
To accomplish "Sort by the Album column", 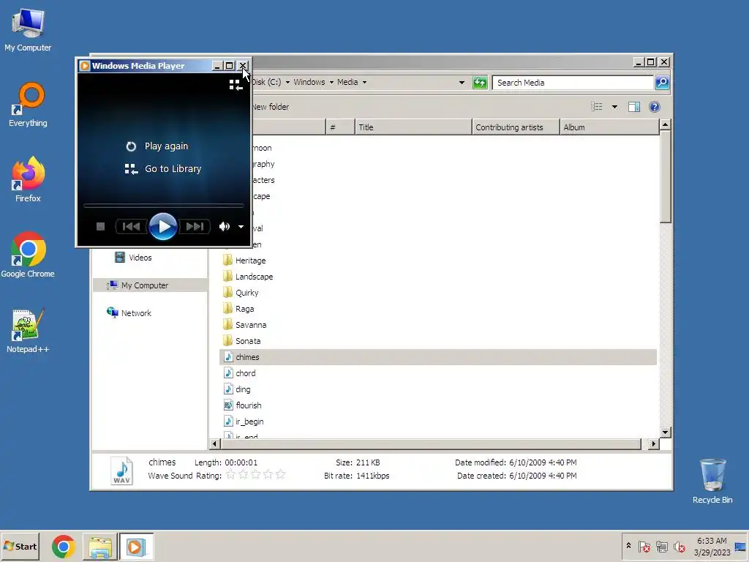I will (x=609, y=127).
